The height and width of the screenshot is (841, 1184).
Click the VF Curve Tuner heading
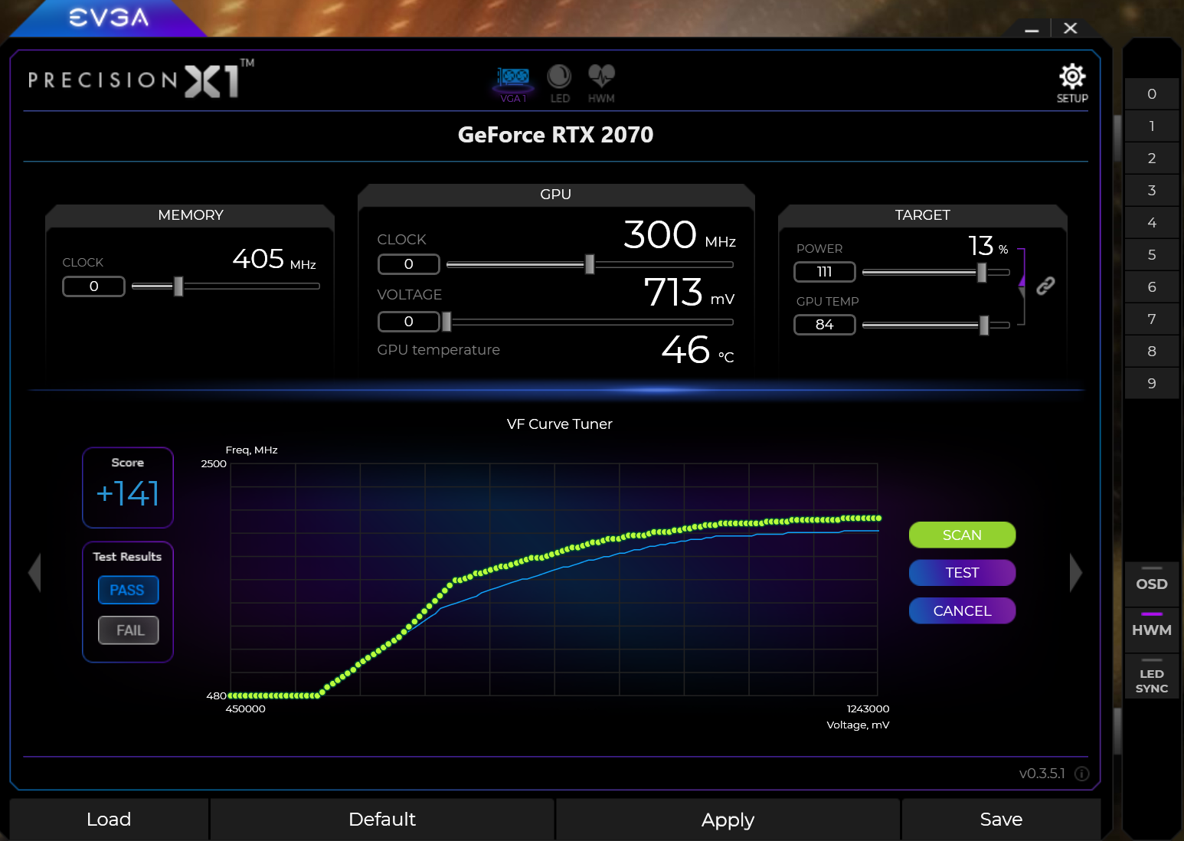[559, 424]
